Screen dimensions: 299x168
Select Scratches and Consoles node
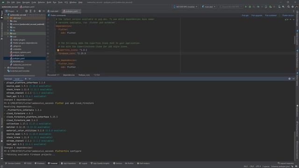[20, 71]
